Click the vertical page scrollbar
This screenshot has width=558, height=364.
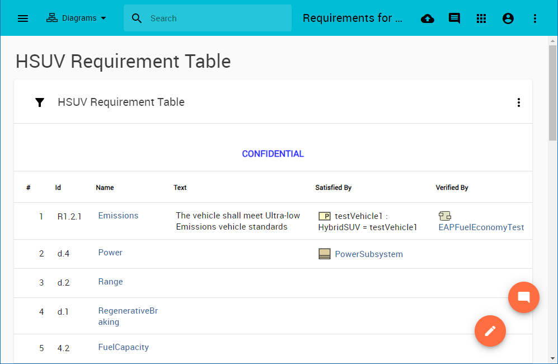[553, 196]
